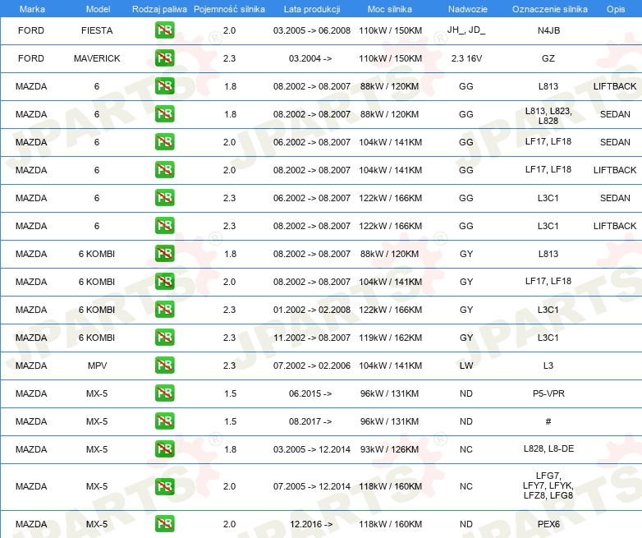Click the fuel icon in the Ford Fiesta row
This screenshot has height=538, width=642.
coord(164,30)
